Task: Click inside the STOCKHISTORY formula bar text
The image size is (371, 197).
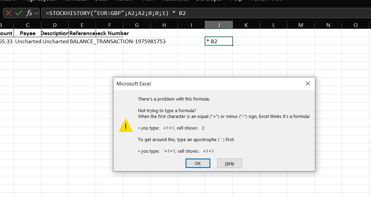Action: pyautogui.click(x=116, y=13)
